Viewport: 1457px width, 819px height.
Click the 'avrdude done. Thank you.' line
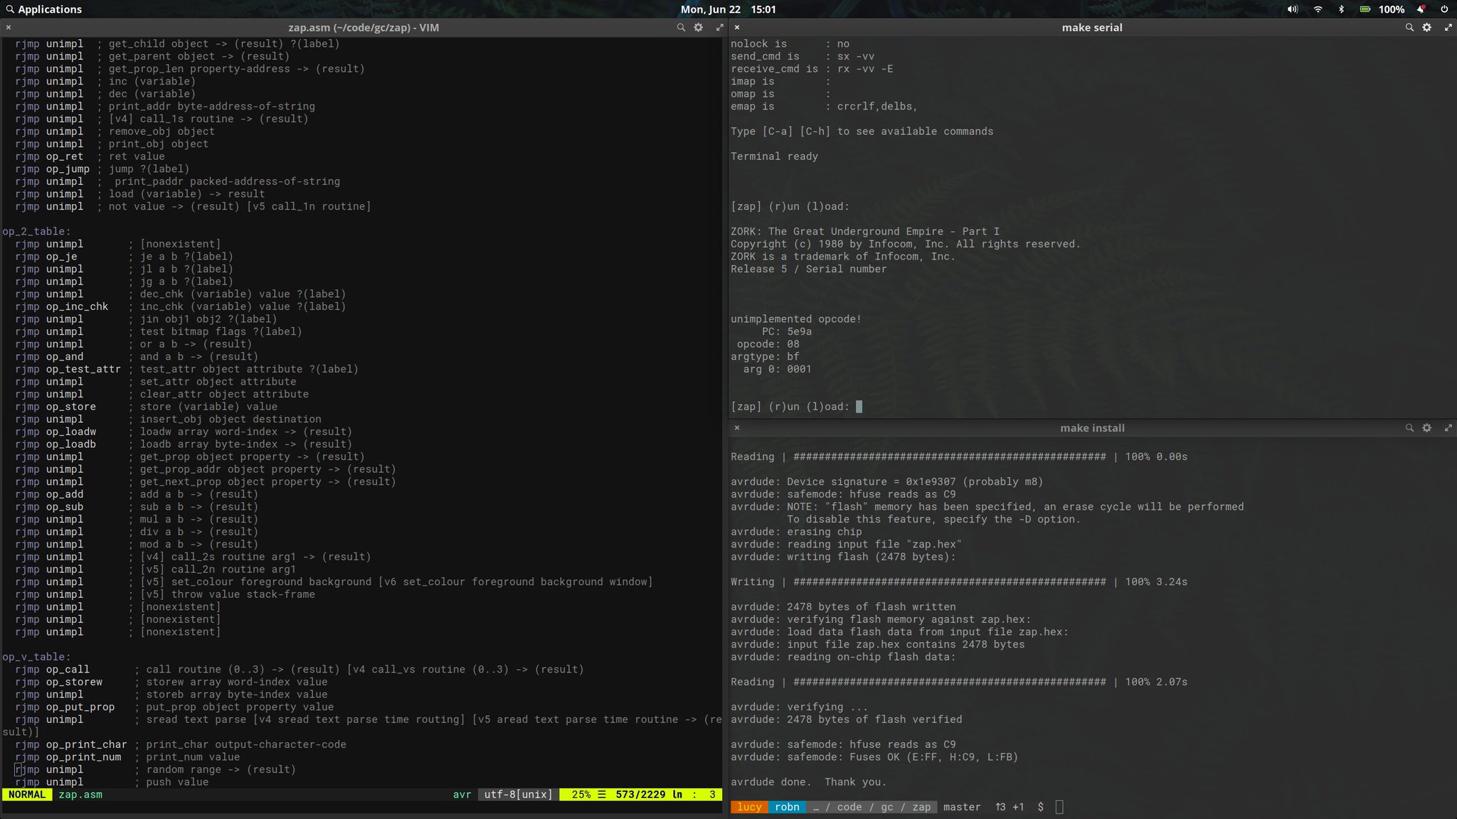point(809,782)
